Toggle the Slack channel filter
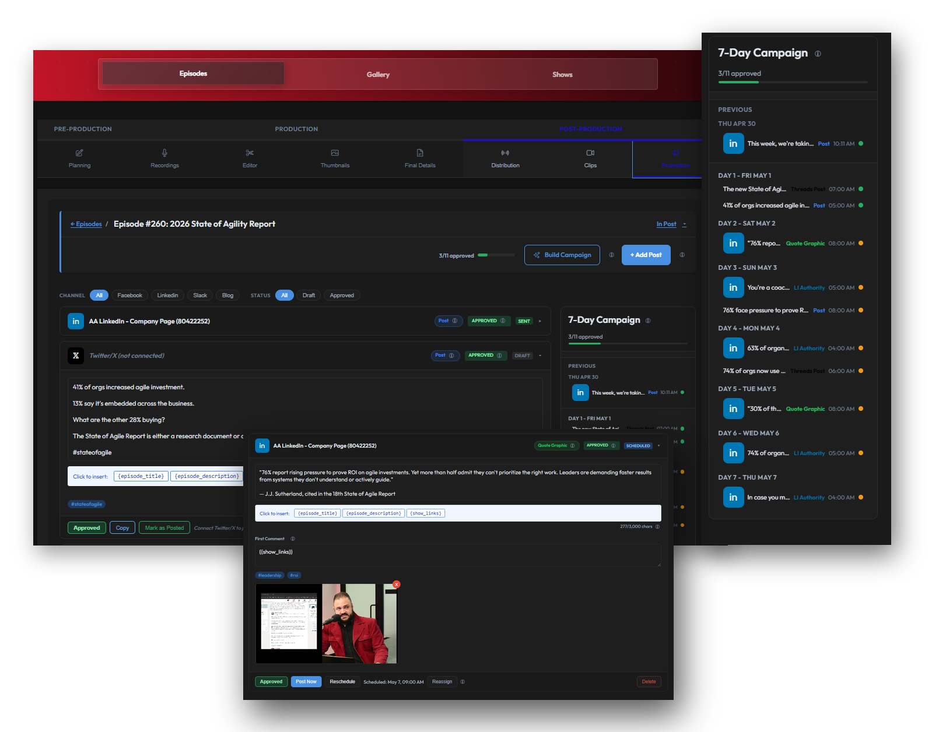This screenshot has height=732, width=939. (x=200, y=295)
